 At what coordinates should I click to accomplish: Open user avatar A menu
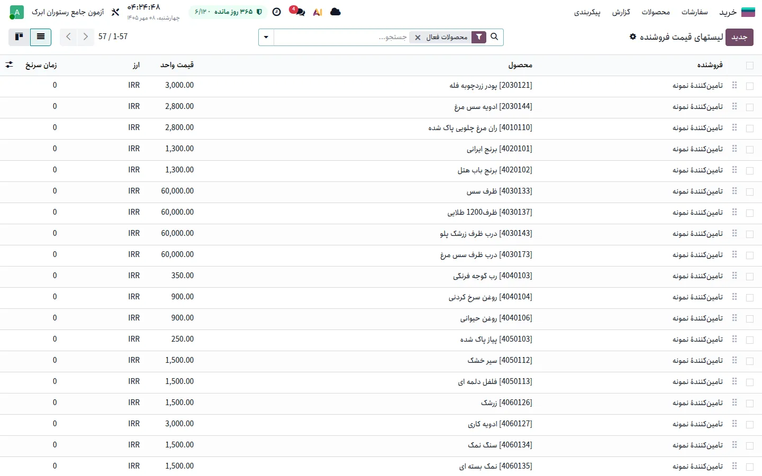pyautogui.click(x=16, y=12)
